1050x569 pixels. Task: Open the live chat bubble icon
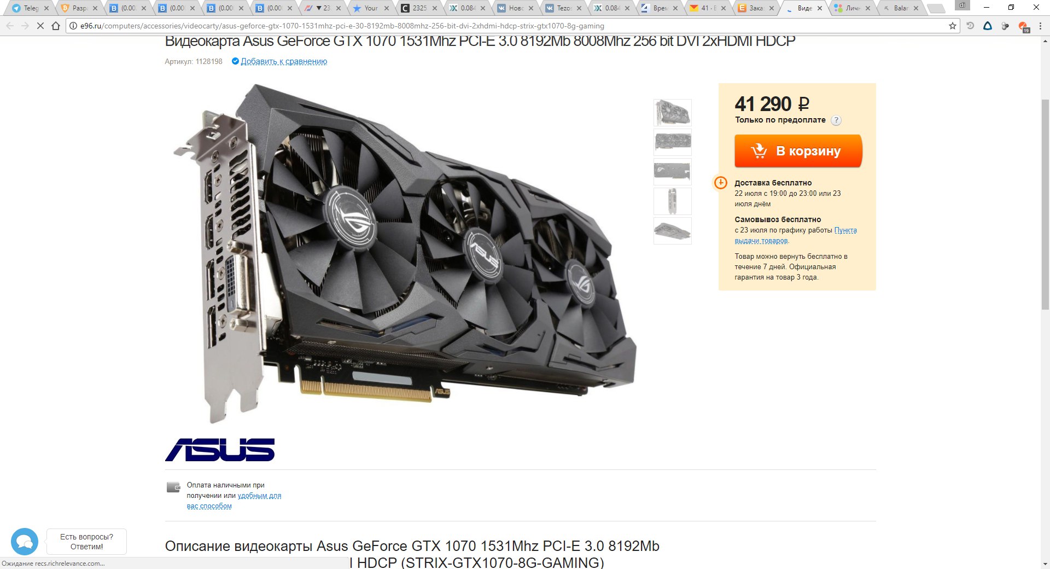[25, 542]
